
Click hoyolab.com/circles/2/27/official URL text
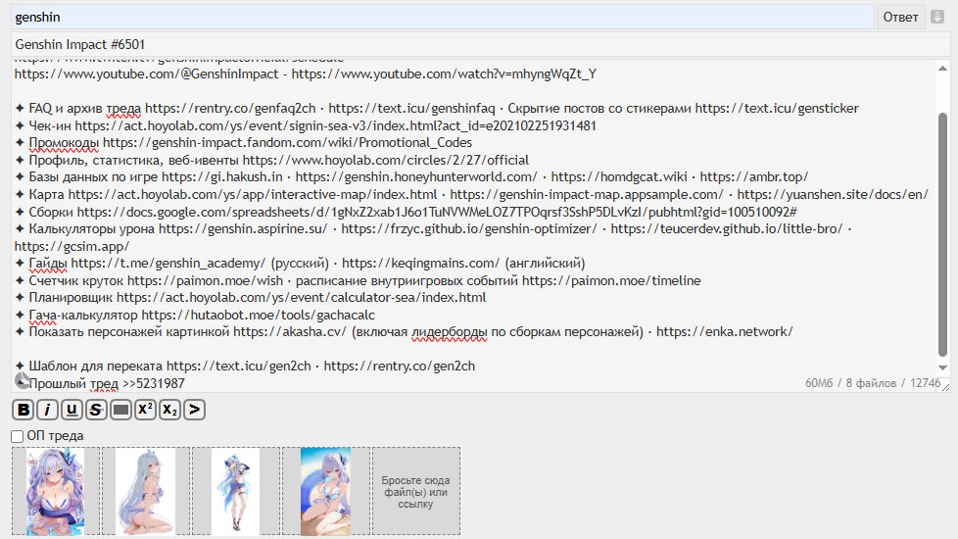386,160
